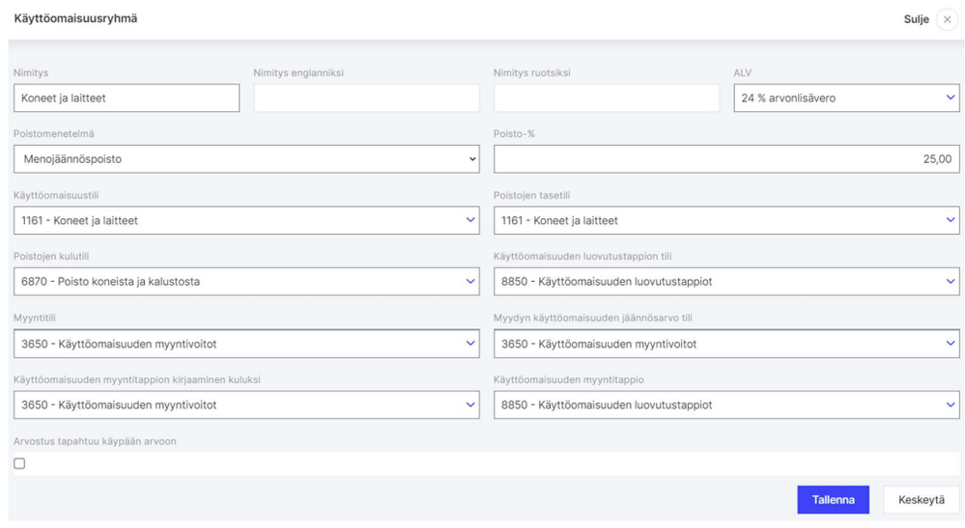Click the Sulje close icon
The width and height of the screenshot is (965, 528).
click(x=947, y=19)
